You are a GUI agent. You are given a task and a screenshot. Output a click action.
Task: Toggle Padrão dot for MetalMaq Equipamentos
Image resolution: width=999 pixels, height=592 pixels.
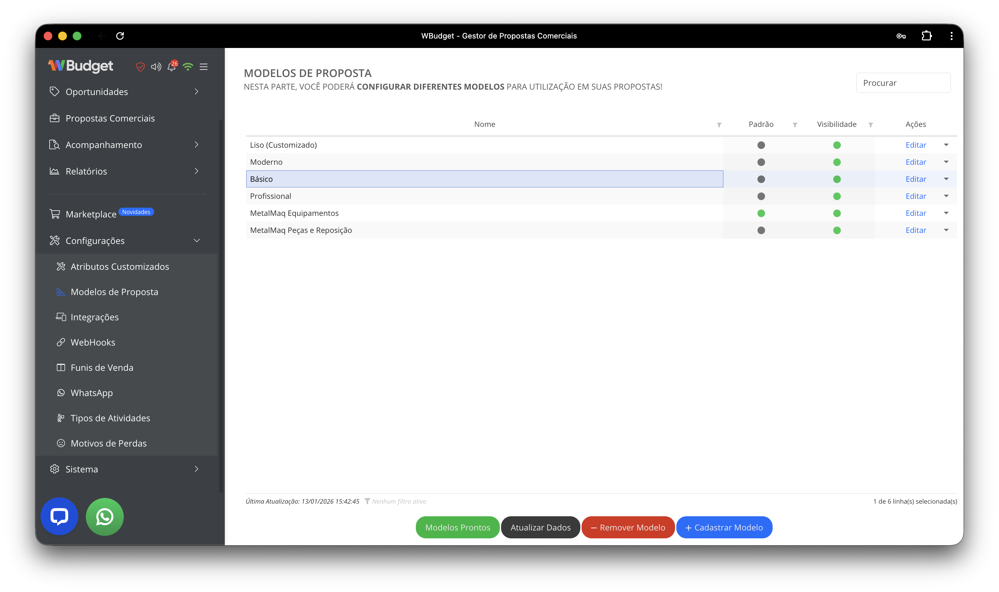coord(761,213)
